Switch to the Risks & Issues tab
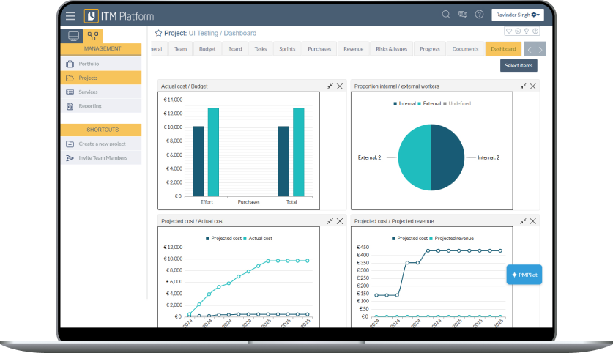The height and width of the screenshot is (353, 613). [391, 49]
